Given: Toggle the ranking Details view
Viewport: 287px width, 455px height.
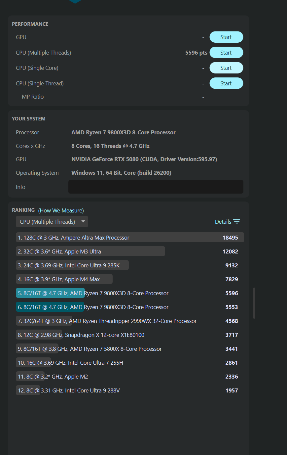Looking at the screenshot, I should point(223,222).
